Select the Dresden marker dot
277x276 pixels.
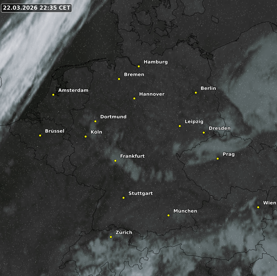204,133
